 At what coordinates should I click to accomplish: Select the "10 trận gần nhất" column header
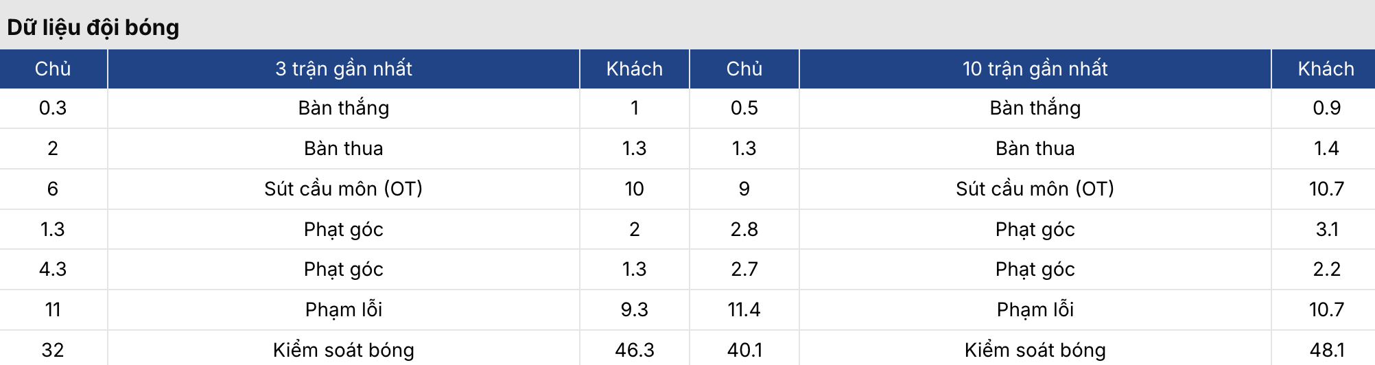coord(1035,69)
